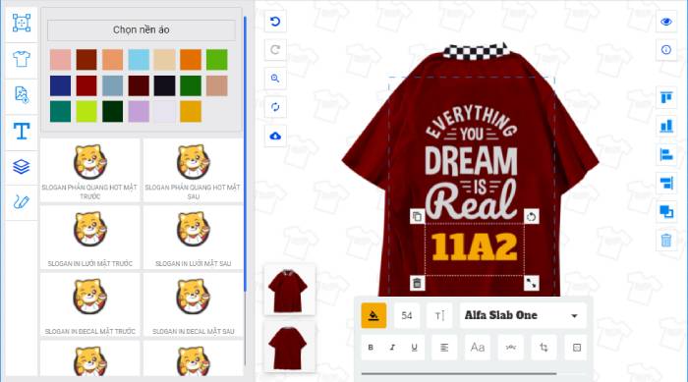Click the zoom magnifier icon

click(275, 78)
